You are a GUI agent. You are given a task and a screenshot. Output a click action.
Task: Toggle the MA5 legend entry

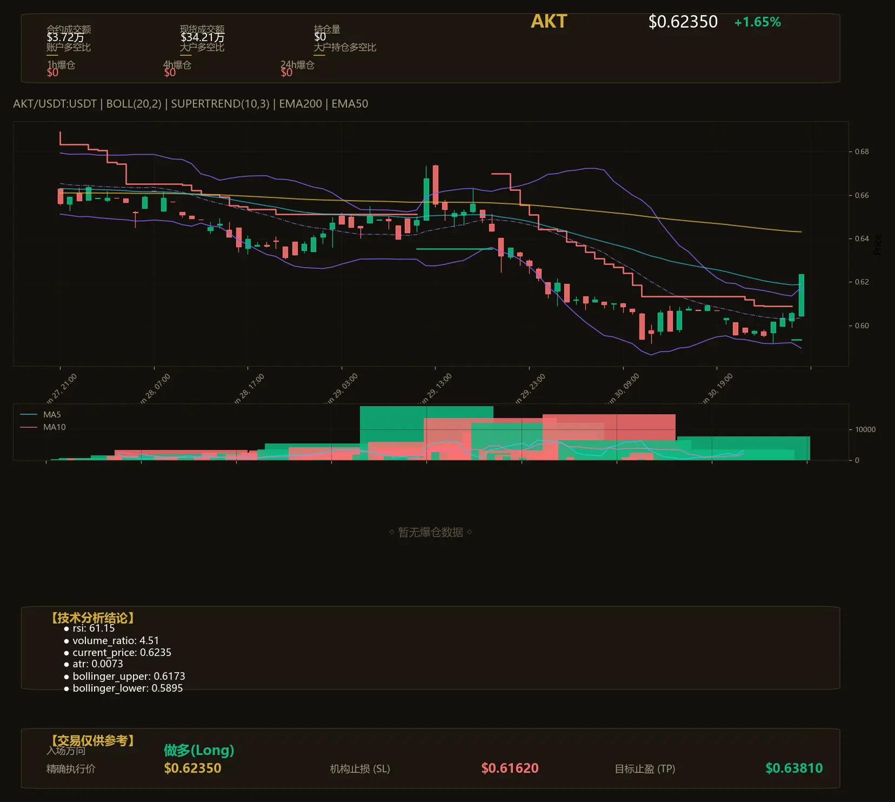41,415
